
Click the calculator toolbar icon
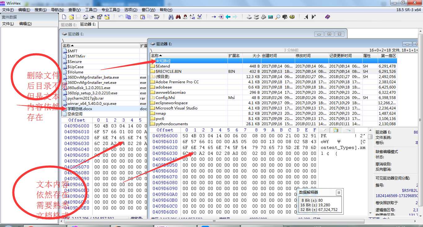(271, 17)
